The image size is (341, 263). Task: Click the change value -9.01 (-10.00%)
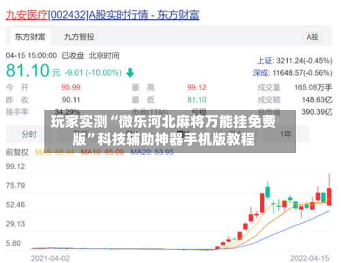pyautogui.click(x=93, y=73)
